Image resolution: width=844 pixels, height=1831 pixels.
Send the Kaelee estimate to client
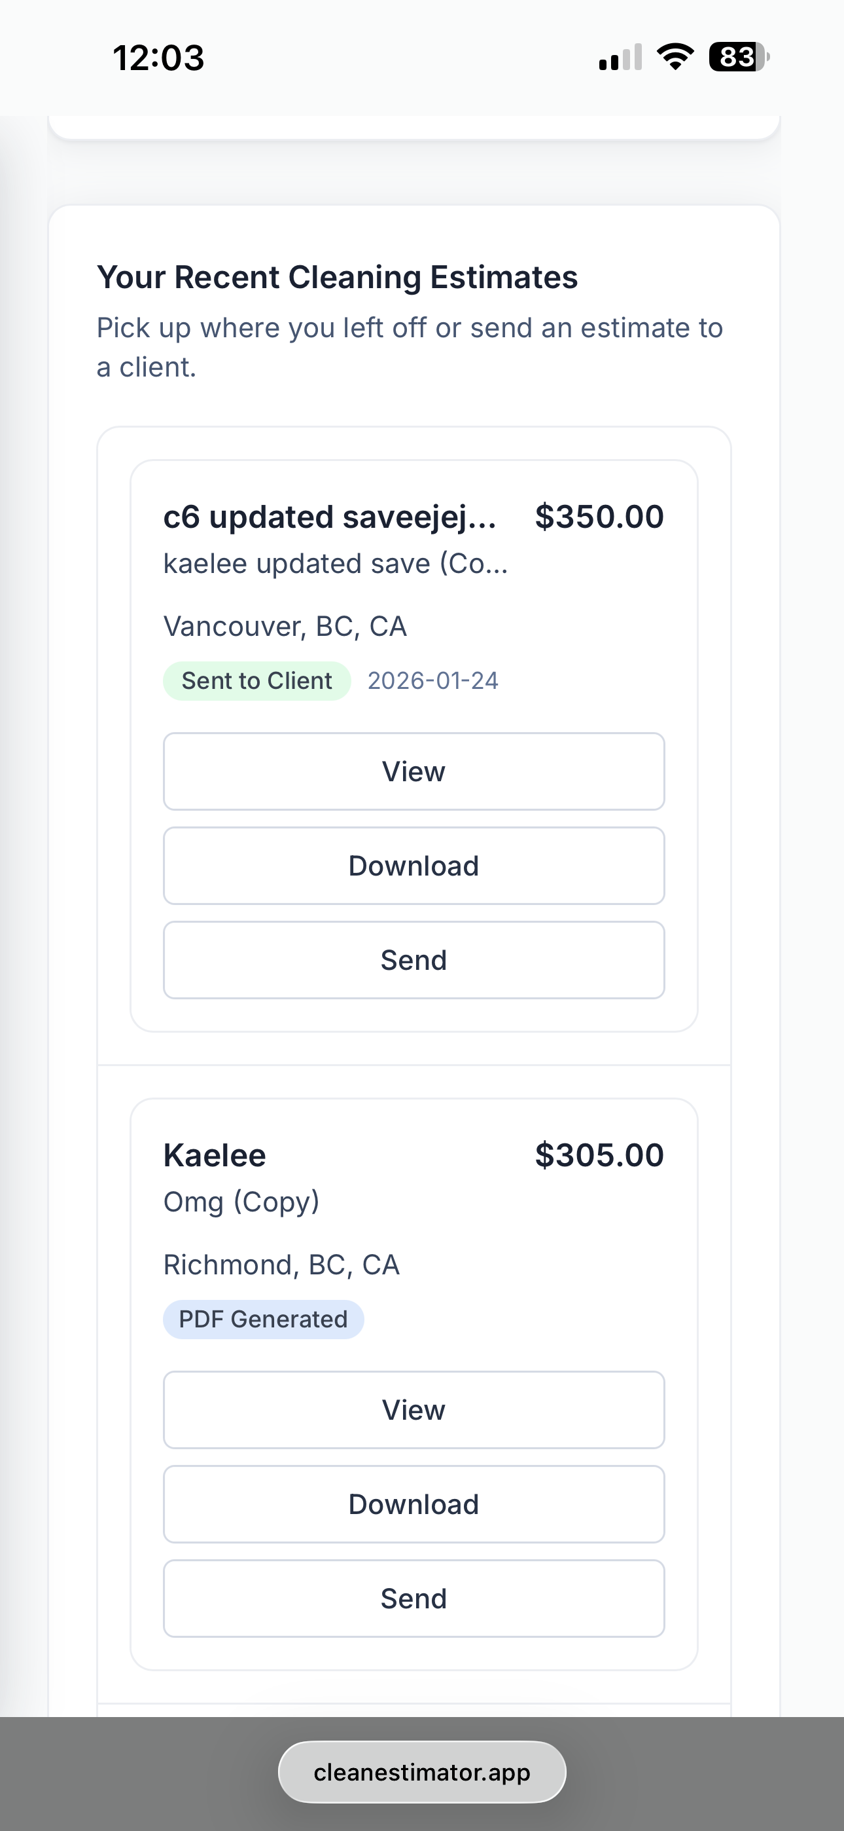[x=413, y=1599]
